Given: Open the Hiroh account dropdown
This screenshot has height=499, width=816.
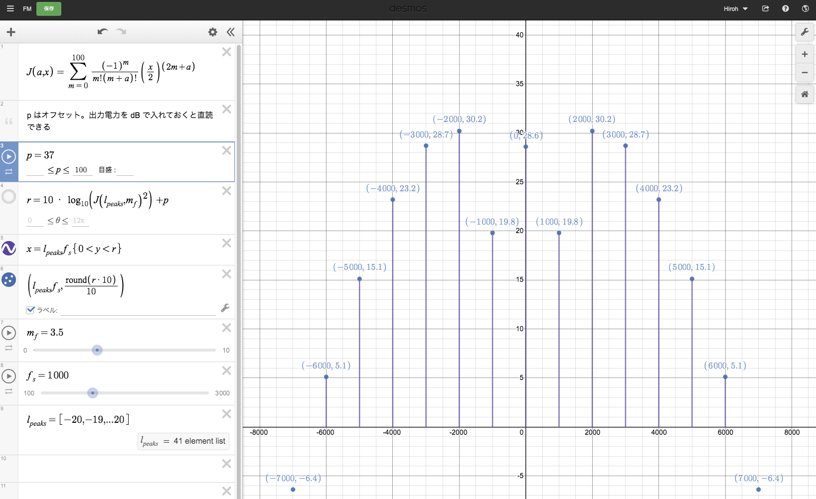Looking at the screenshot, I should click(x=736, y=8).
